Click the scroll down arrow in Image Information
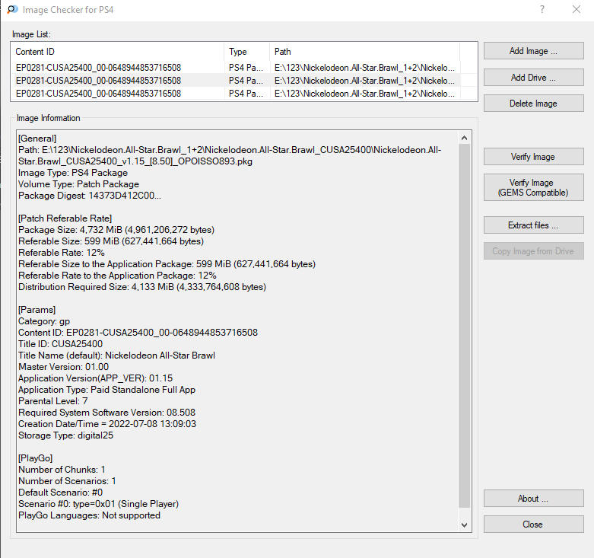Image resolution: width=594 pixels, height=558 pixels. (465, 525)
